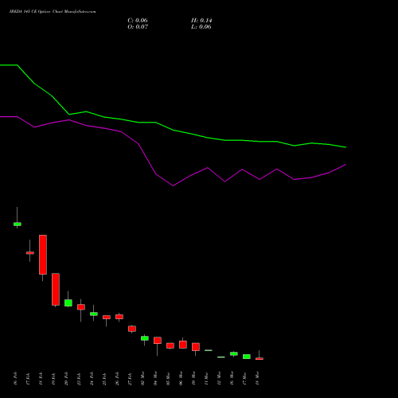The width and height of the screenshot is (398, 398).
Task: Click the '05 Mar' date axis label
Action: click(168, 378)
